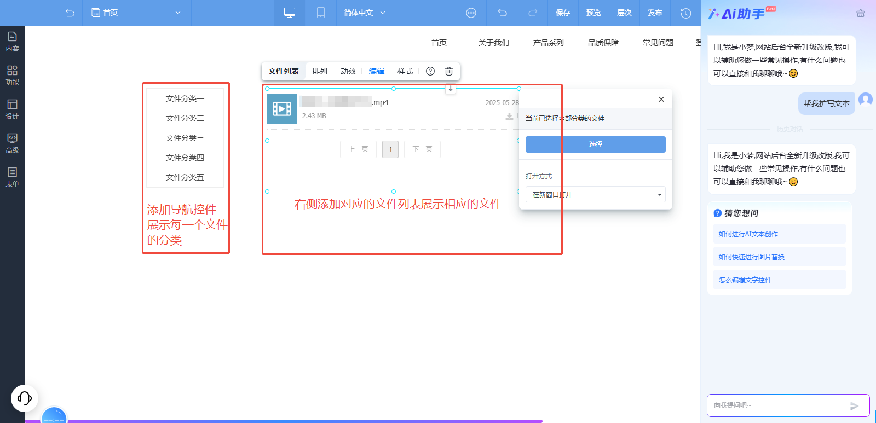This screenshot has width=876, height=423.
Task: Open the 动效 animation tab in widget toolbar
Action: (x=348, y=71)
